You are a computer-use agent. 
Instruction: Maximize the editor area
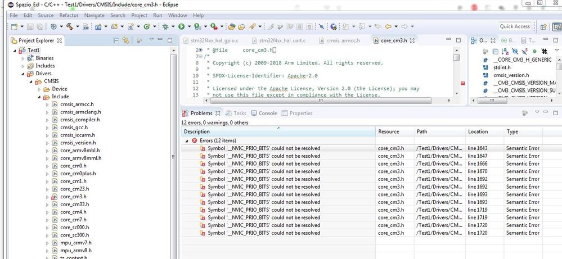[458, 40]
